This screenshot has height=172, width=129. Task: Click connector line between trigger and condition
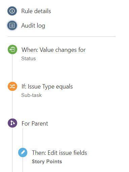[x=12, y=68]
